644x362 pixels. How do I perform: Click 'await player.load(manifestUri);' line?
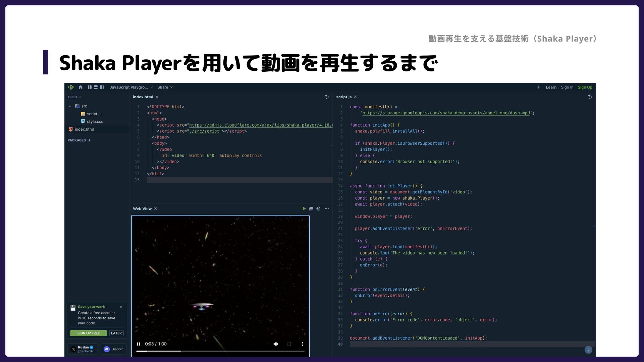398,247
